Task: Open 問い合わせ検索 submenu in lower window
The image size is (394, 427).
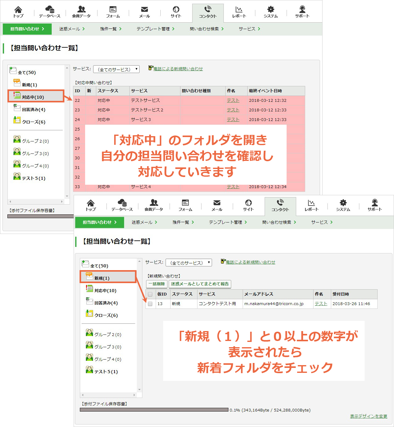Action: pos(279,222)
